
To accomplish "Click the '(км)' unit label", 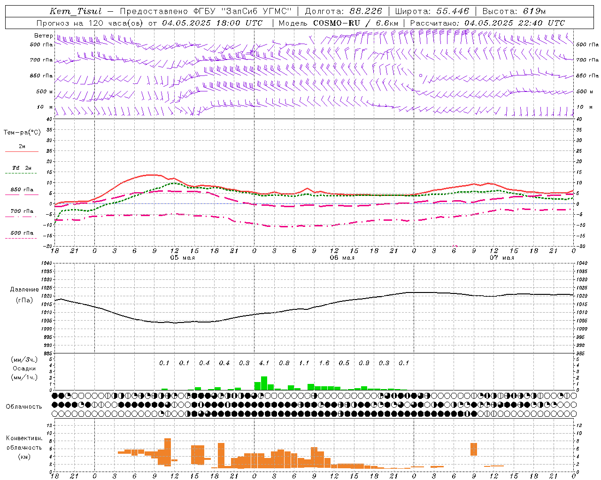I will click(24, 457).
